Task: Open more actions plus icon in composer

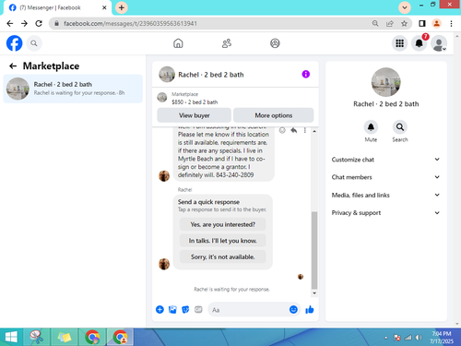Action: [160, 309]
